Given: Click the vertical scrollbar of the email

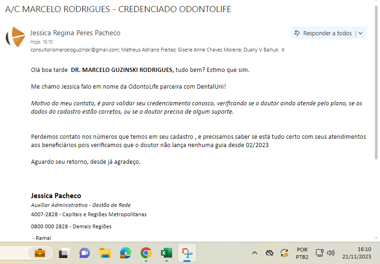Looking at the screenshot, I should [376, 83].
